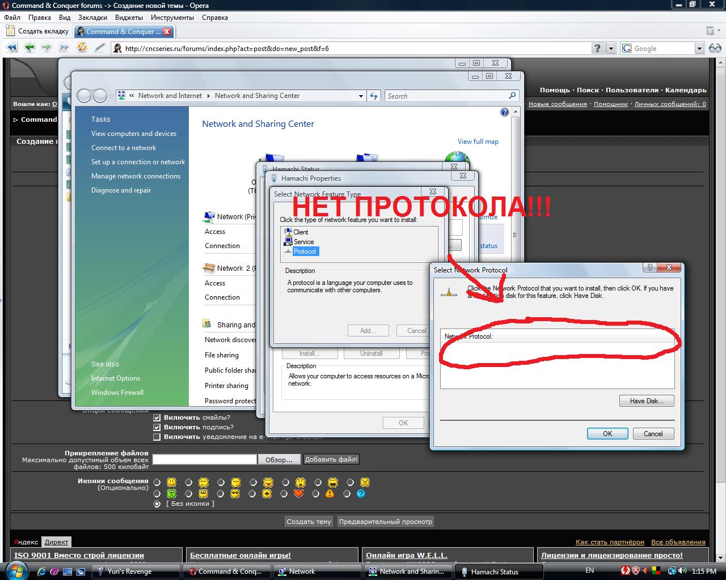Click the search magnifier in Network window
This screenshot has width=726, height=580.
tap(512, 96)
